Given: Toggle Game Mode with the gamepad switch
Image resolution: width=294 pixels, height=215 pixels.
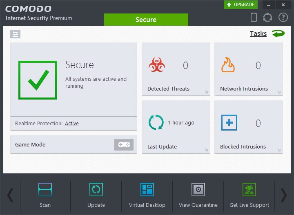Looking at the screenshot, I should point(124,144).
